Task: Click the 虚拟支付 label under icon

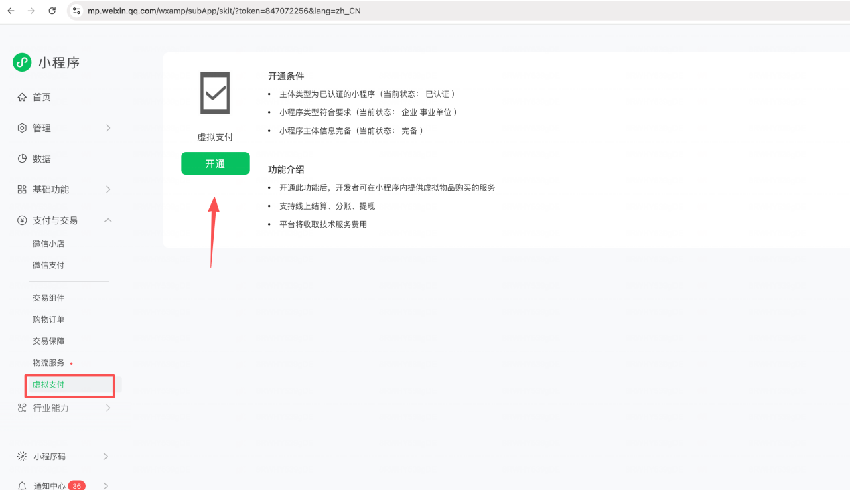Action: pos(215,137)
